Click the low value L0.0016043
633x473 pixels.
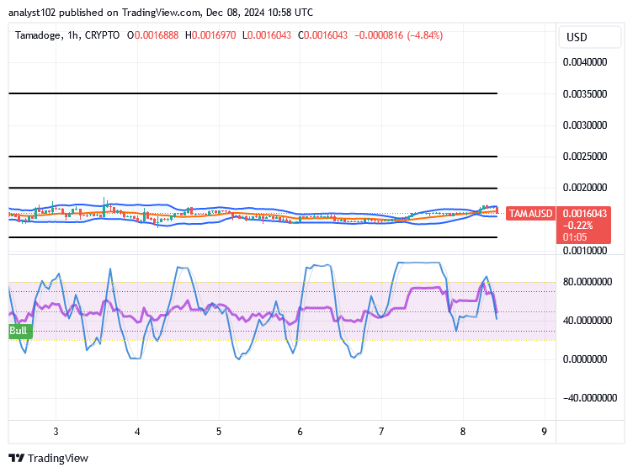click(x=267, y=35)
